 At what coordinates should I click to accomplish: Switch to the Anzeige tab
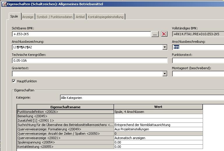[x=28, y=17]
